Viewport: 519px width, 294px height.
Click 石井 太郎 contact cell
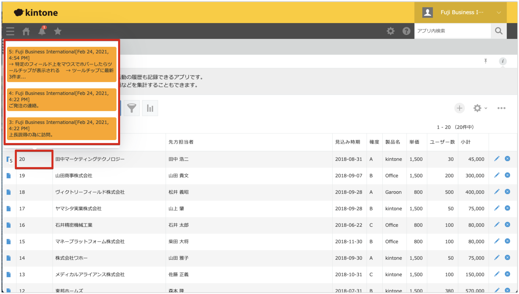[249, 225]
